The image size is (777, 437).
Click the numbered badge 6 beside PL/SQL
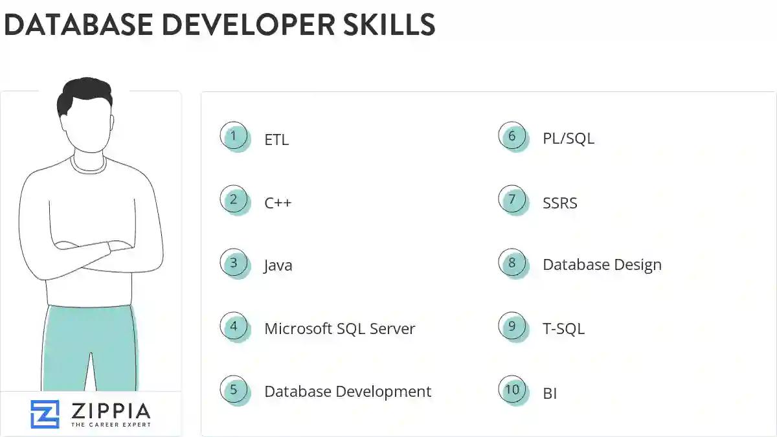[513, 136]
